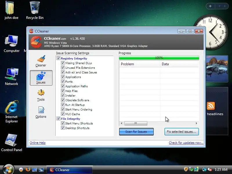Click the Data column header
This screenshot has height=174, width=232.
[x=179, y=64]
